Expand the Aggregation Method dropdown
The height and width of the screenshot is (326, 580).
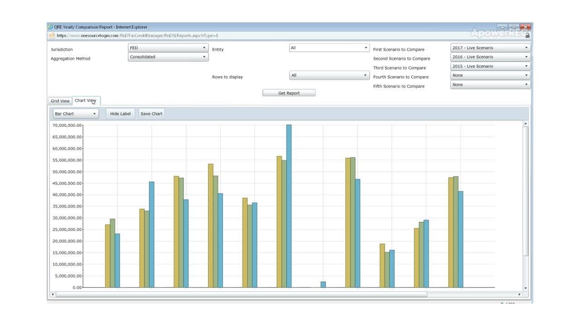pyautogui.click(x=168, y=57)
